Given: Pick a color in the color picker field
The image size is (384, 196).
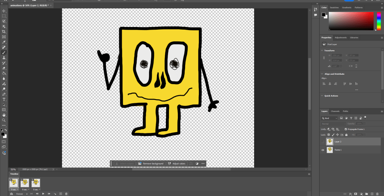Looking at the screenshot, I should (351, 21).
